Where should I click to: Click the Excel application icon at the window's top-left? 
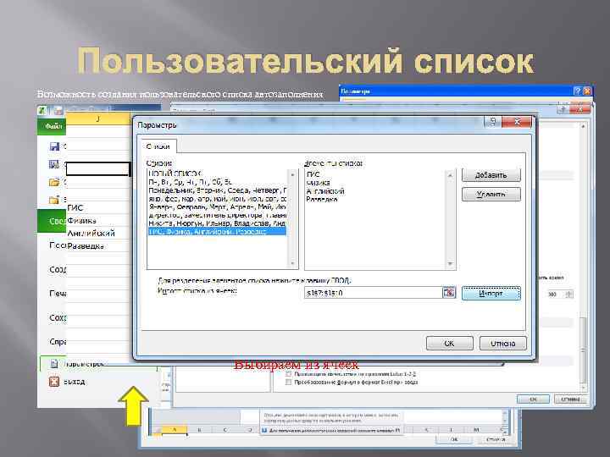coord(42,110)
